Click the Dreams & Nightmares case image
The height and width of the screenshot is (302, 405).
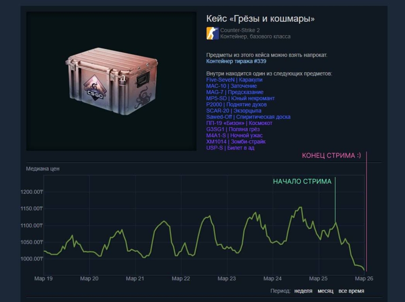(x=112, y=81)
